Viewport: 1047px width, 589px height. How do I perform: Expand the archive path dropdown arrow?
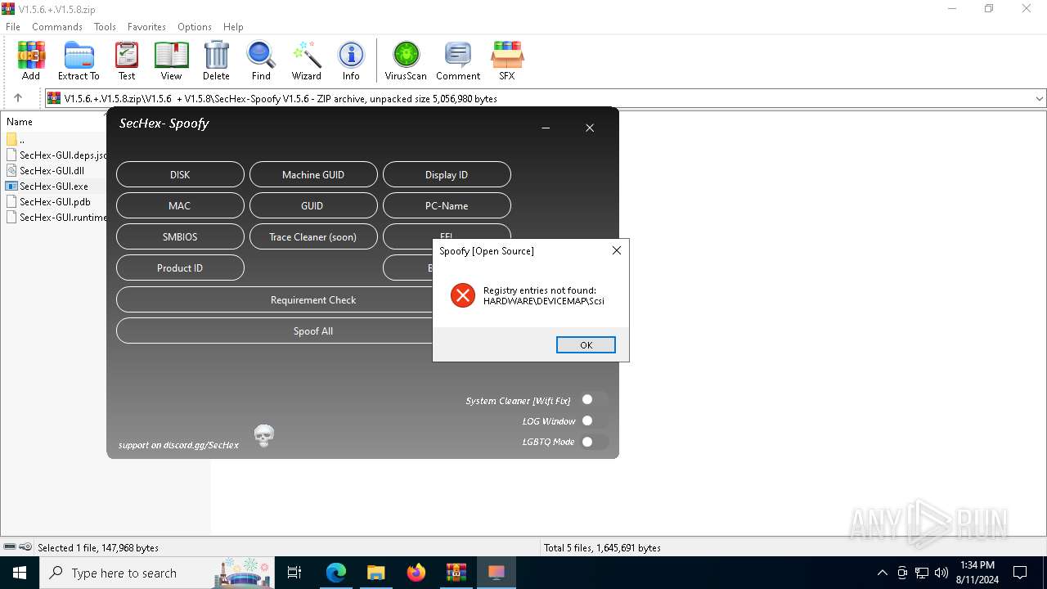pos(1039,98)
